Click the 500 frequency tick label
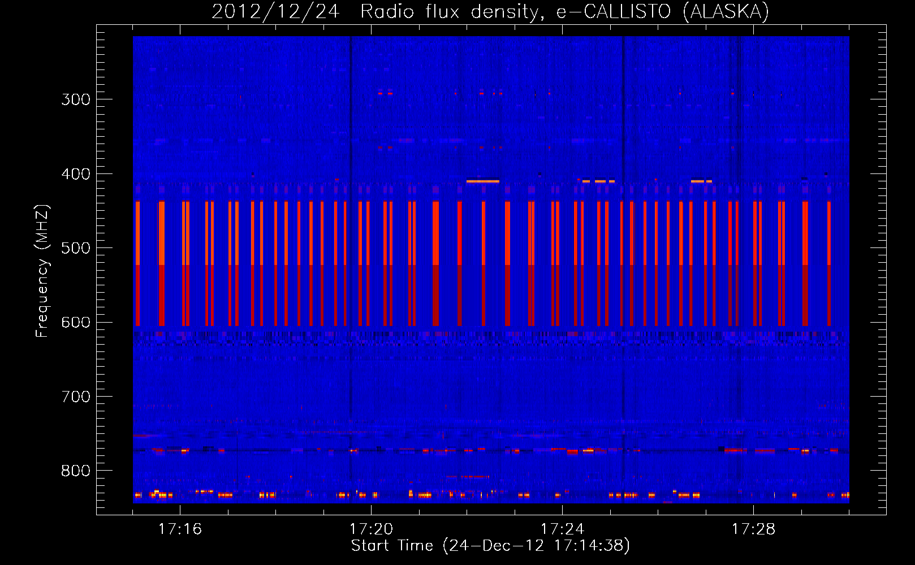 [x=76, y=248]
